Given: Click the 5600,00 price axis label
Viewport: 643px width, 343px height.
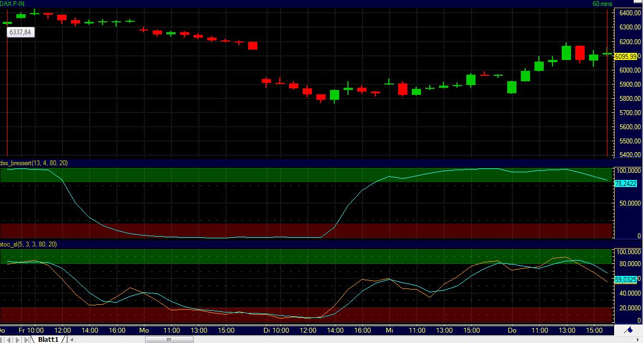Looking at the screenshot, I should point(629,127).
